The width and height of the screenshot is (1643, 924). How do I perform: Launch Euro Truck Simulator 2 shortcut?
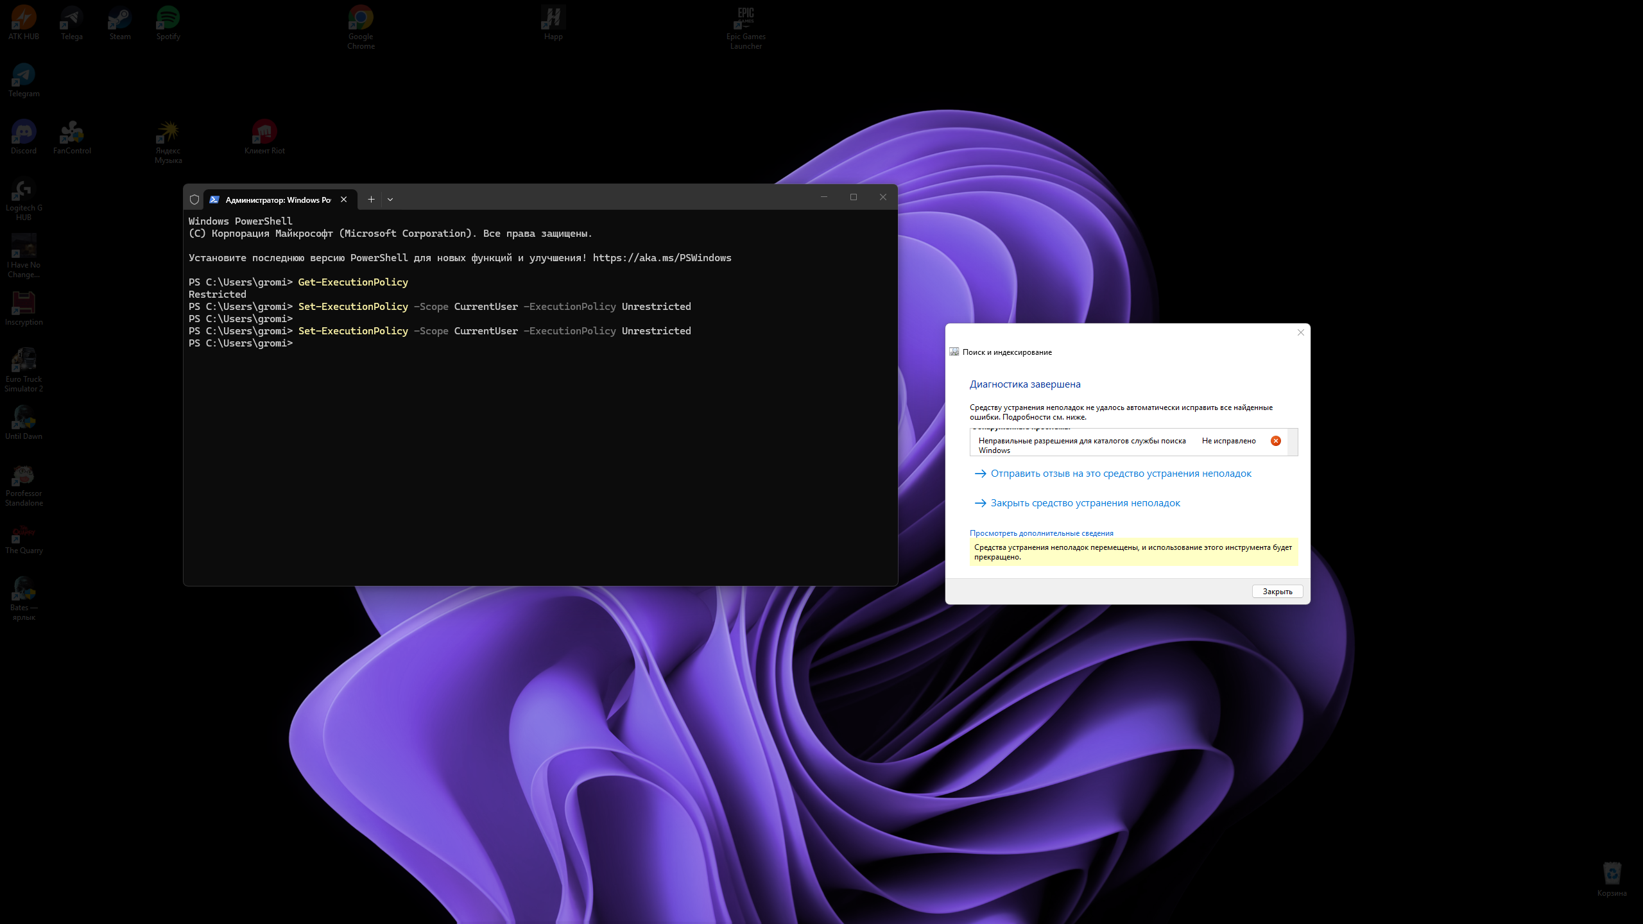(x=24, y=370)
